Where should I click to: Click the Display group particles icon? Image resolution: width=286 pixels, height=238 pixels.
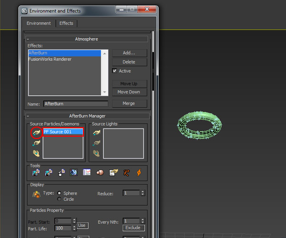tap(36, 195)
